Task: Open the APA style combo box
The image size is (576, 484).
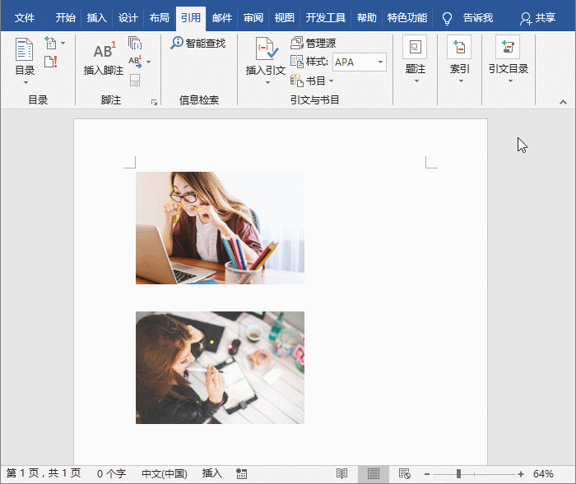Action: (360, 62)
